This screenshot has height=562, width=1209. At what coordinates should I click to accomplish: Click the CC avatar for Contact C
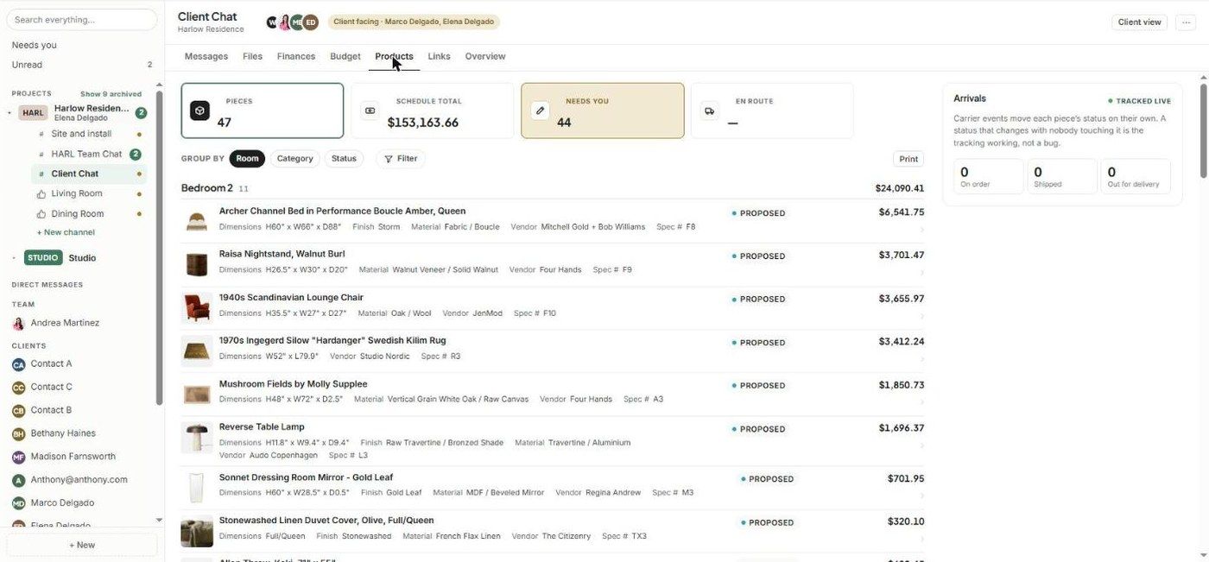(x=18, y=388)
